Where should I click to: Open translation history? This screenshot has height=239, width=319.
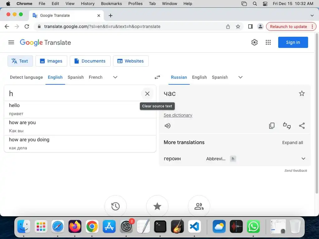click(116, 206)
